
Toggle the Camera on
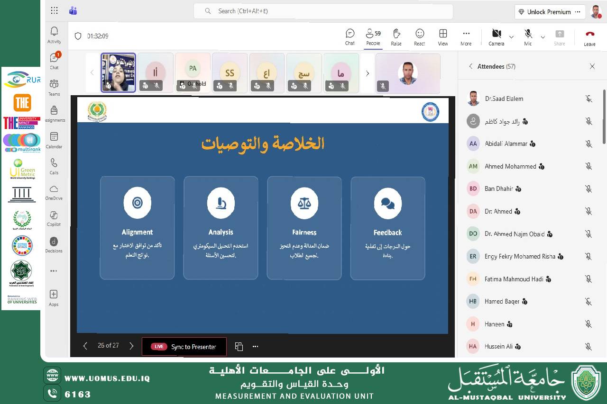pyautogui.click(x=496, y=37)
